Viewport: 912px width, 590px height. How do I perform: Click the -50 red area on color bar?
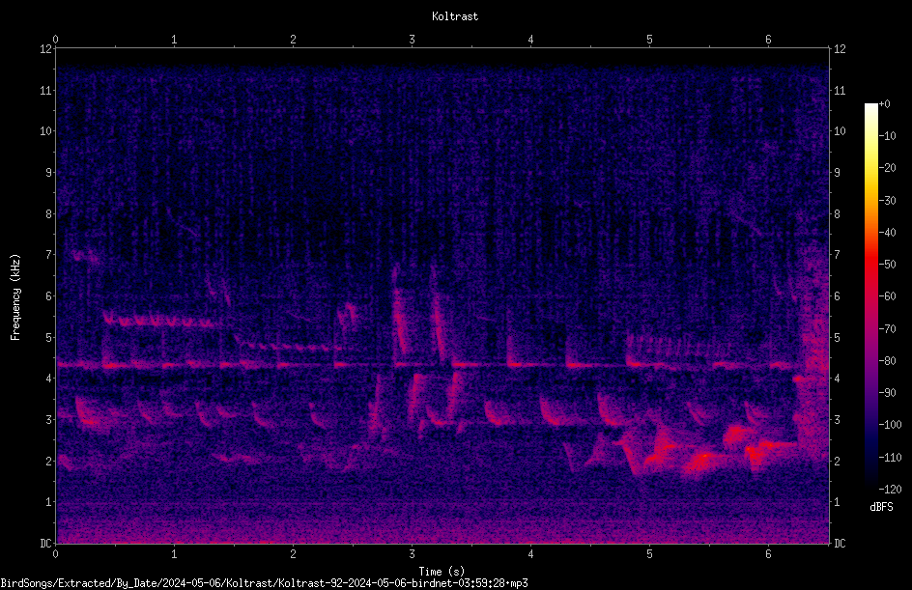coord(870,265)
